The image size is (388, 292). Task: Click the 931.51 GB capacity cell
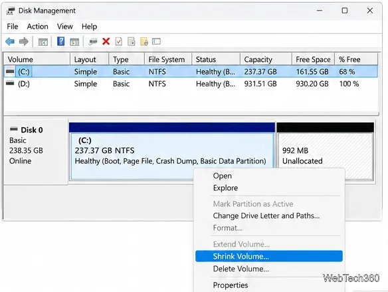click(260, 84)
